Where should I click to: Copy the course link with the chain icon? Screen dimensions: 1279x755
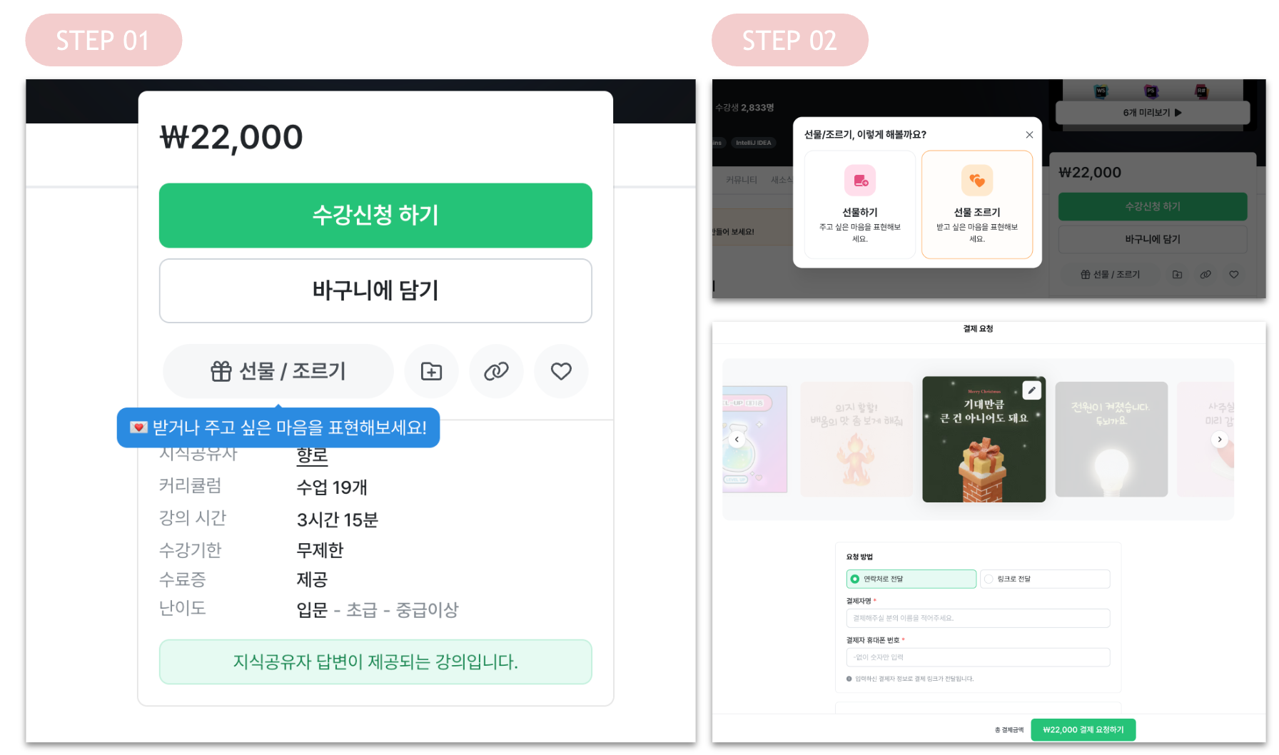pyautogui.click(x=496, y=371)
